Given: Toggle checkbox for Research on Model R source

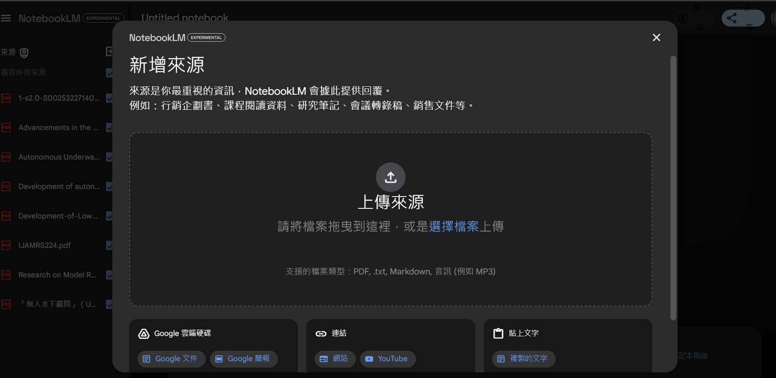Looking at the screenshot, I should click(x=109, y=275).
